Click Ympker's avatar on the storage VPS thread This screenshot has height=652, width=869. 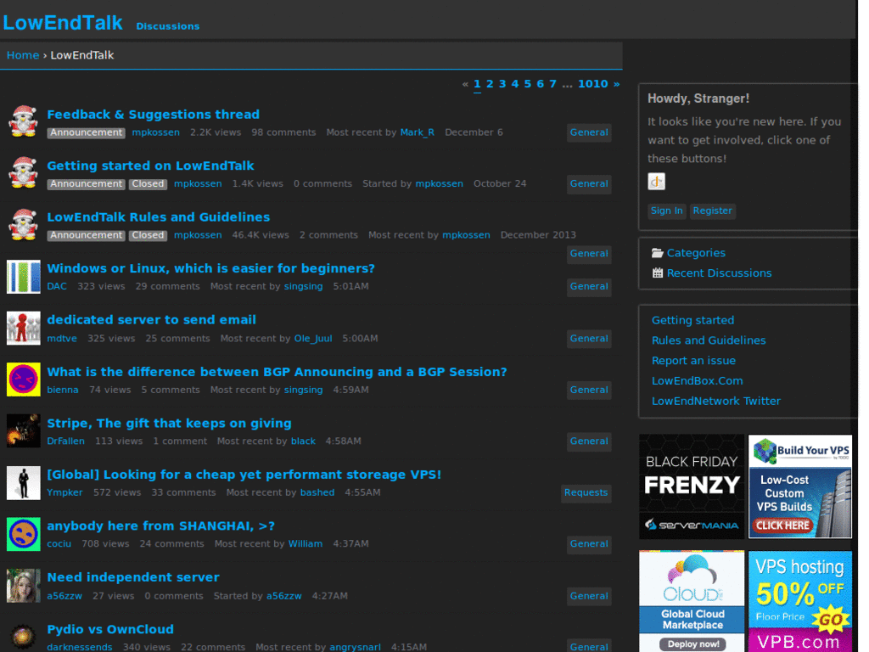pos(23,483)
